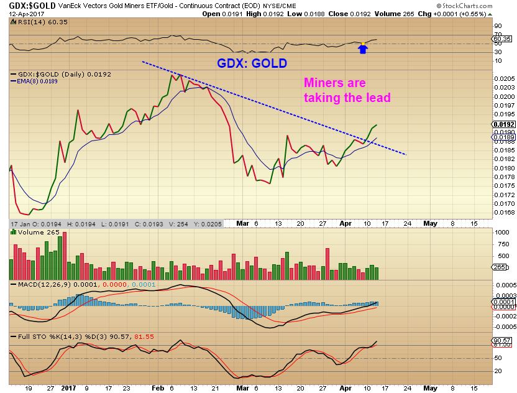Click the red 81.55 stochastic %D value

[144, 336]
